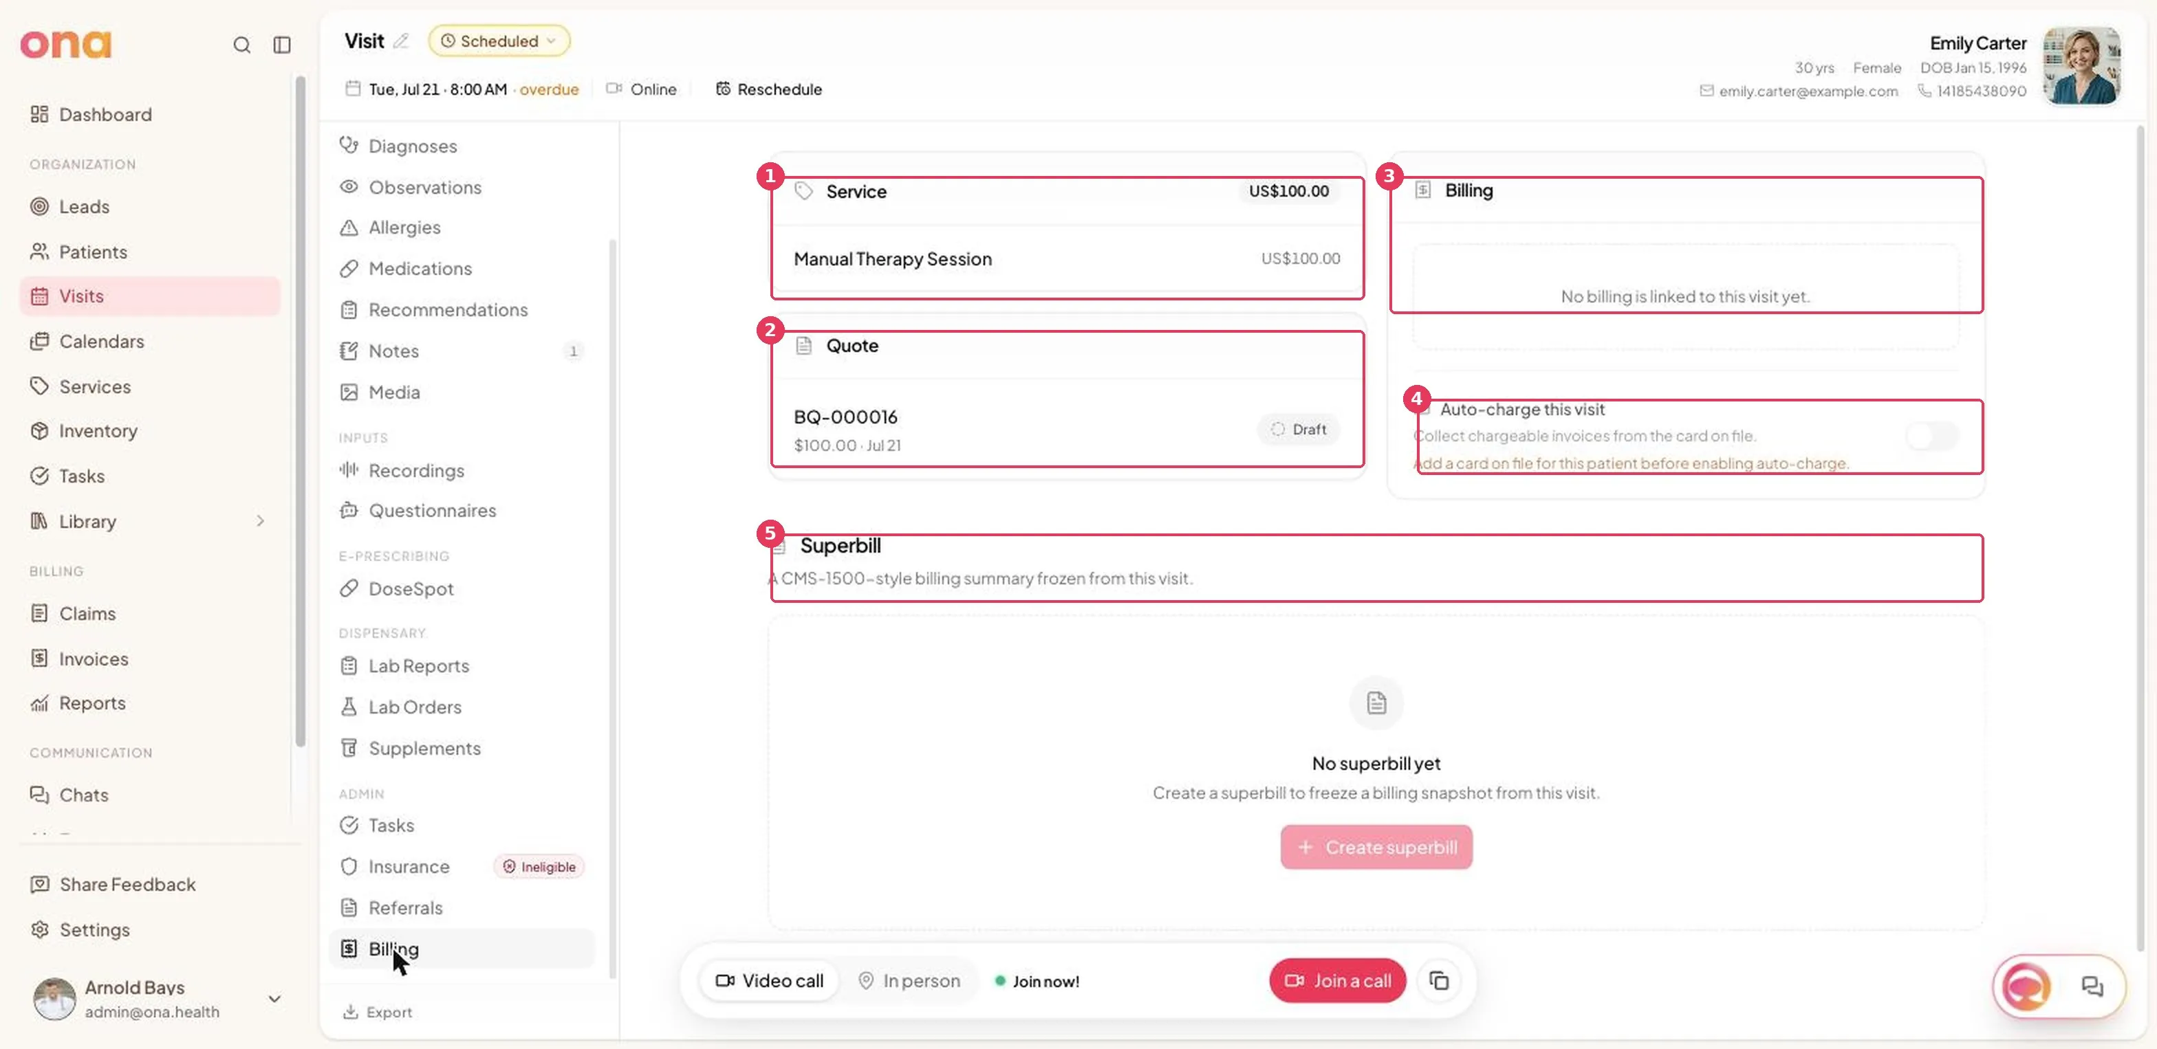Screen dimensions: 2157x1049
Task: Go to Inventory
Action: [x=98, y=431]
